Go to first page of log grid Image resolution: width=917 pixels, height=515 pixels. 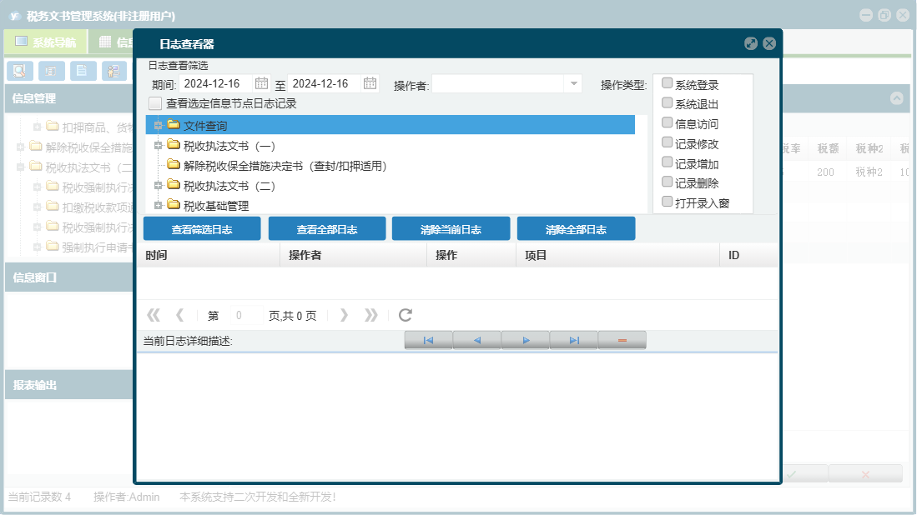point(154,315)
